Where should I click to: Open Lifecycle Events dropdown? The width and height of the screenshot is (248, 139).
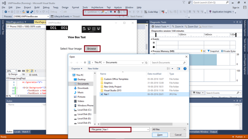pyautogui.click(x=61, y=16)
